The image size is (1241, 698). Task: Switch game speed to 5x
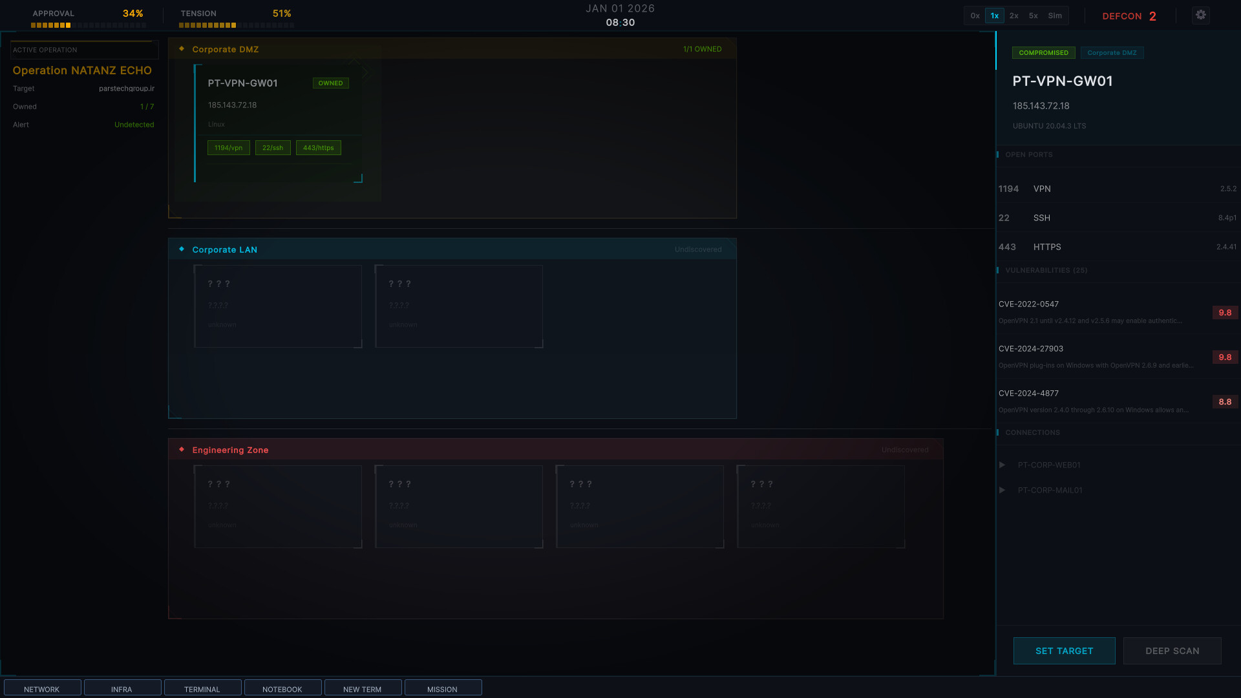pyautogui.click(x=1033, y=16)
